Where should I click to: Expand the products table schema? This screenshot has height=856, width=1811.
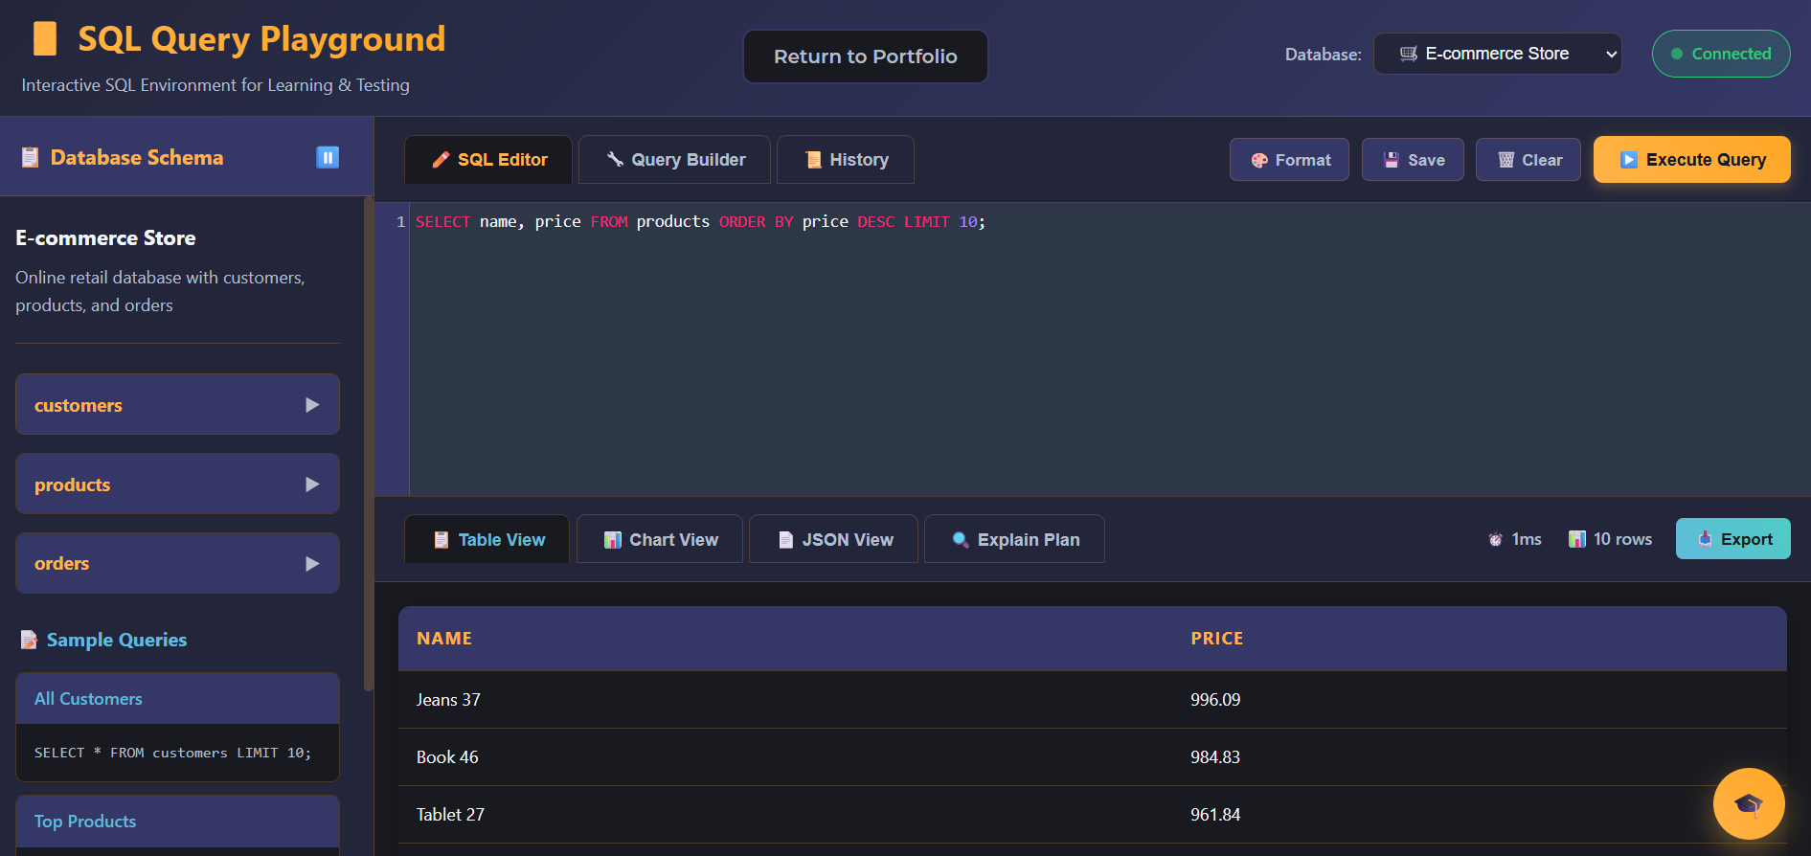(177, 484)
